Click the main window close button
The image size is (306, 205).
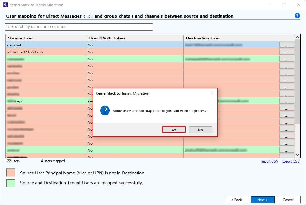pyautogui.click(x=299, y=5)
